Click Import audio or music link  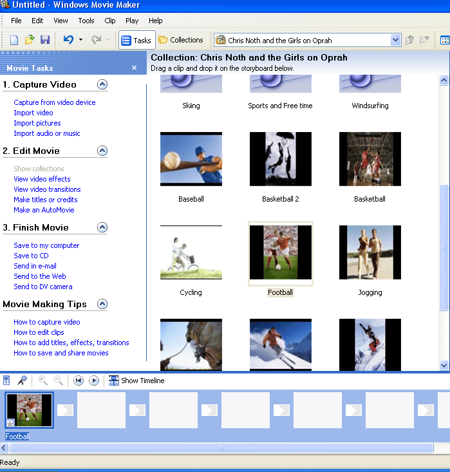tap(46, 133)
